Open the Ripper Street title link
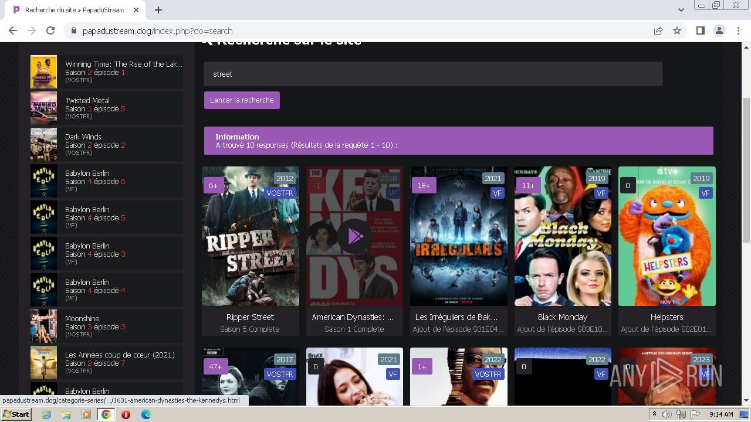The image size is (751, 422). click(x=251, y=317)
